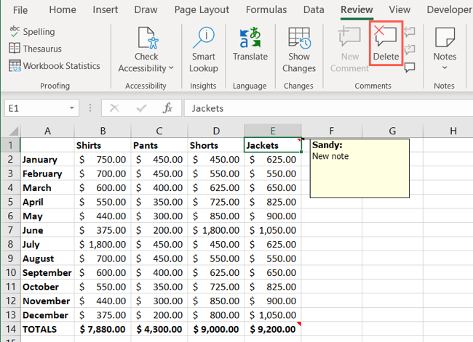Switch to the Formulas tab
Screen dimensions: 473x342
click(266, 10)
